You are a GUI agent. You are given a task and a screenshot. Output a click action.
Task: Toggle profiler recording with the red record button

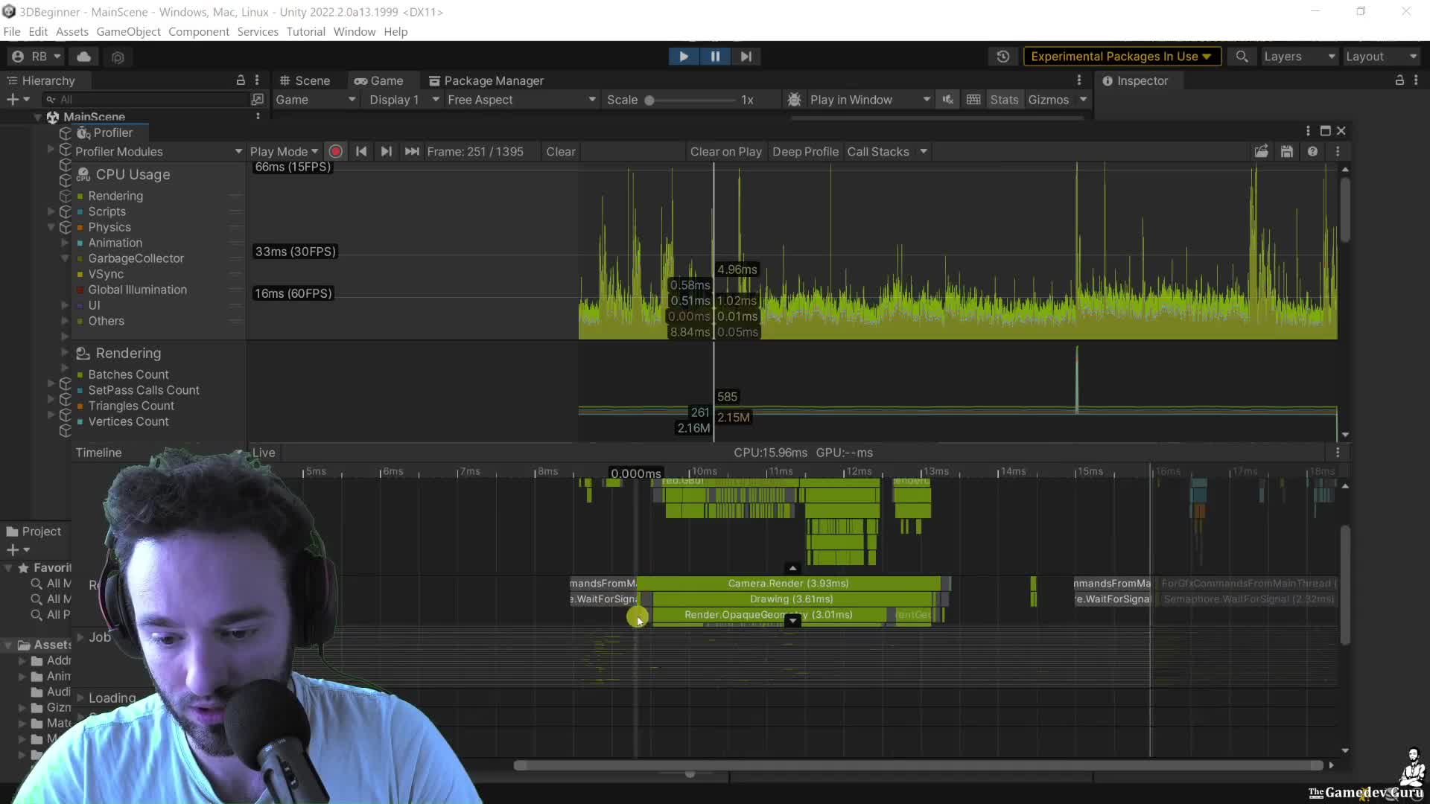pos(335,151)
